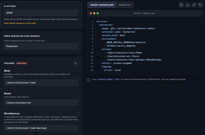Click the TZ=America/Los_Angeles line
Image resolution: width=205 pixels, height=135 pixels.
[120, 46]
